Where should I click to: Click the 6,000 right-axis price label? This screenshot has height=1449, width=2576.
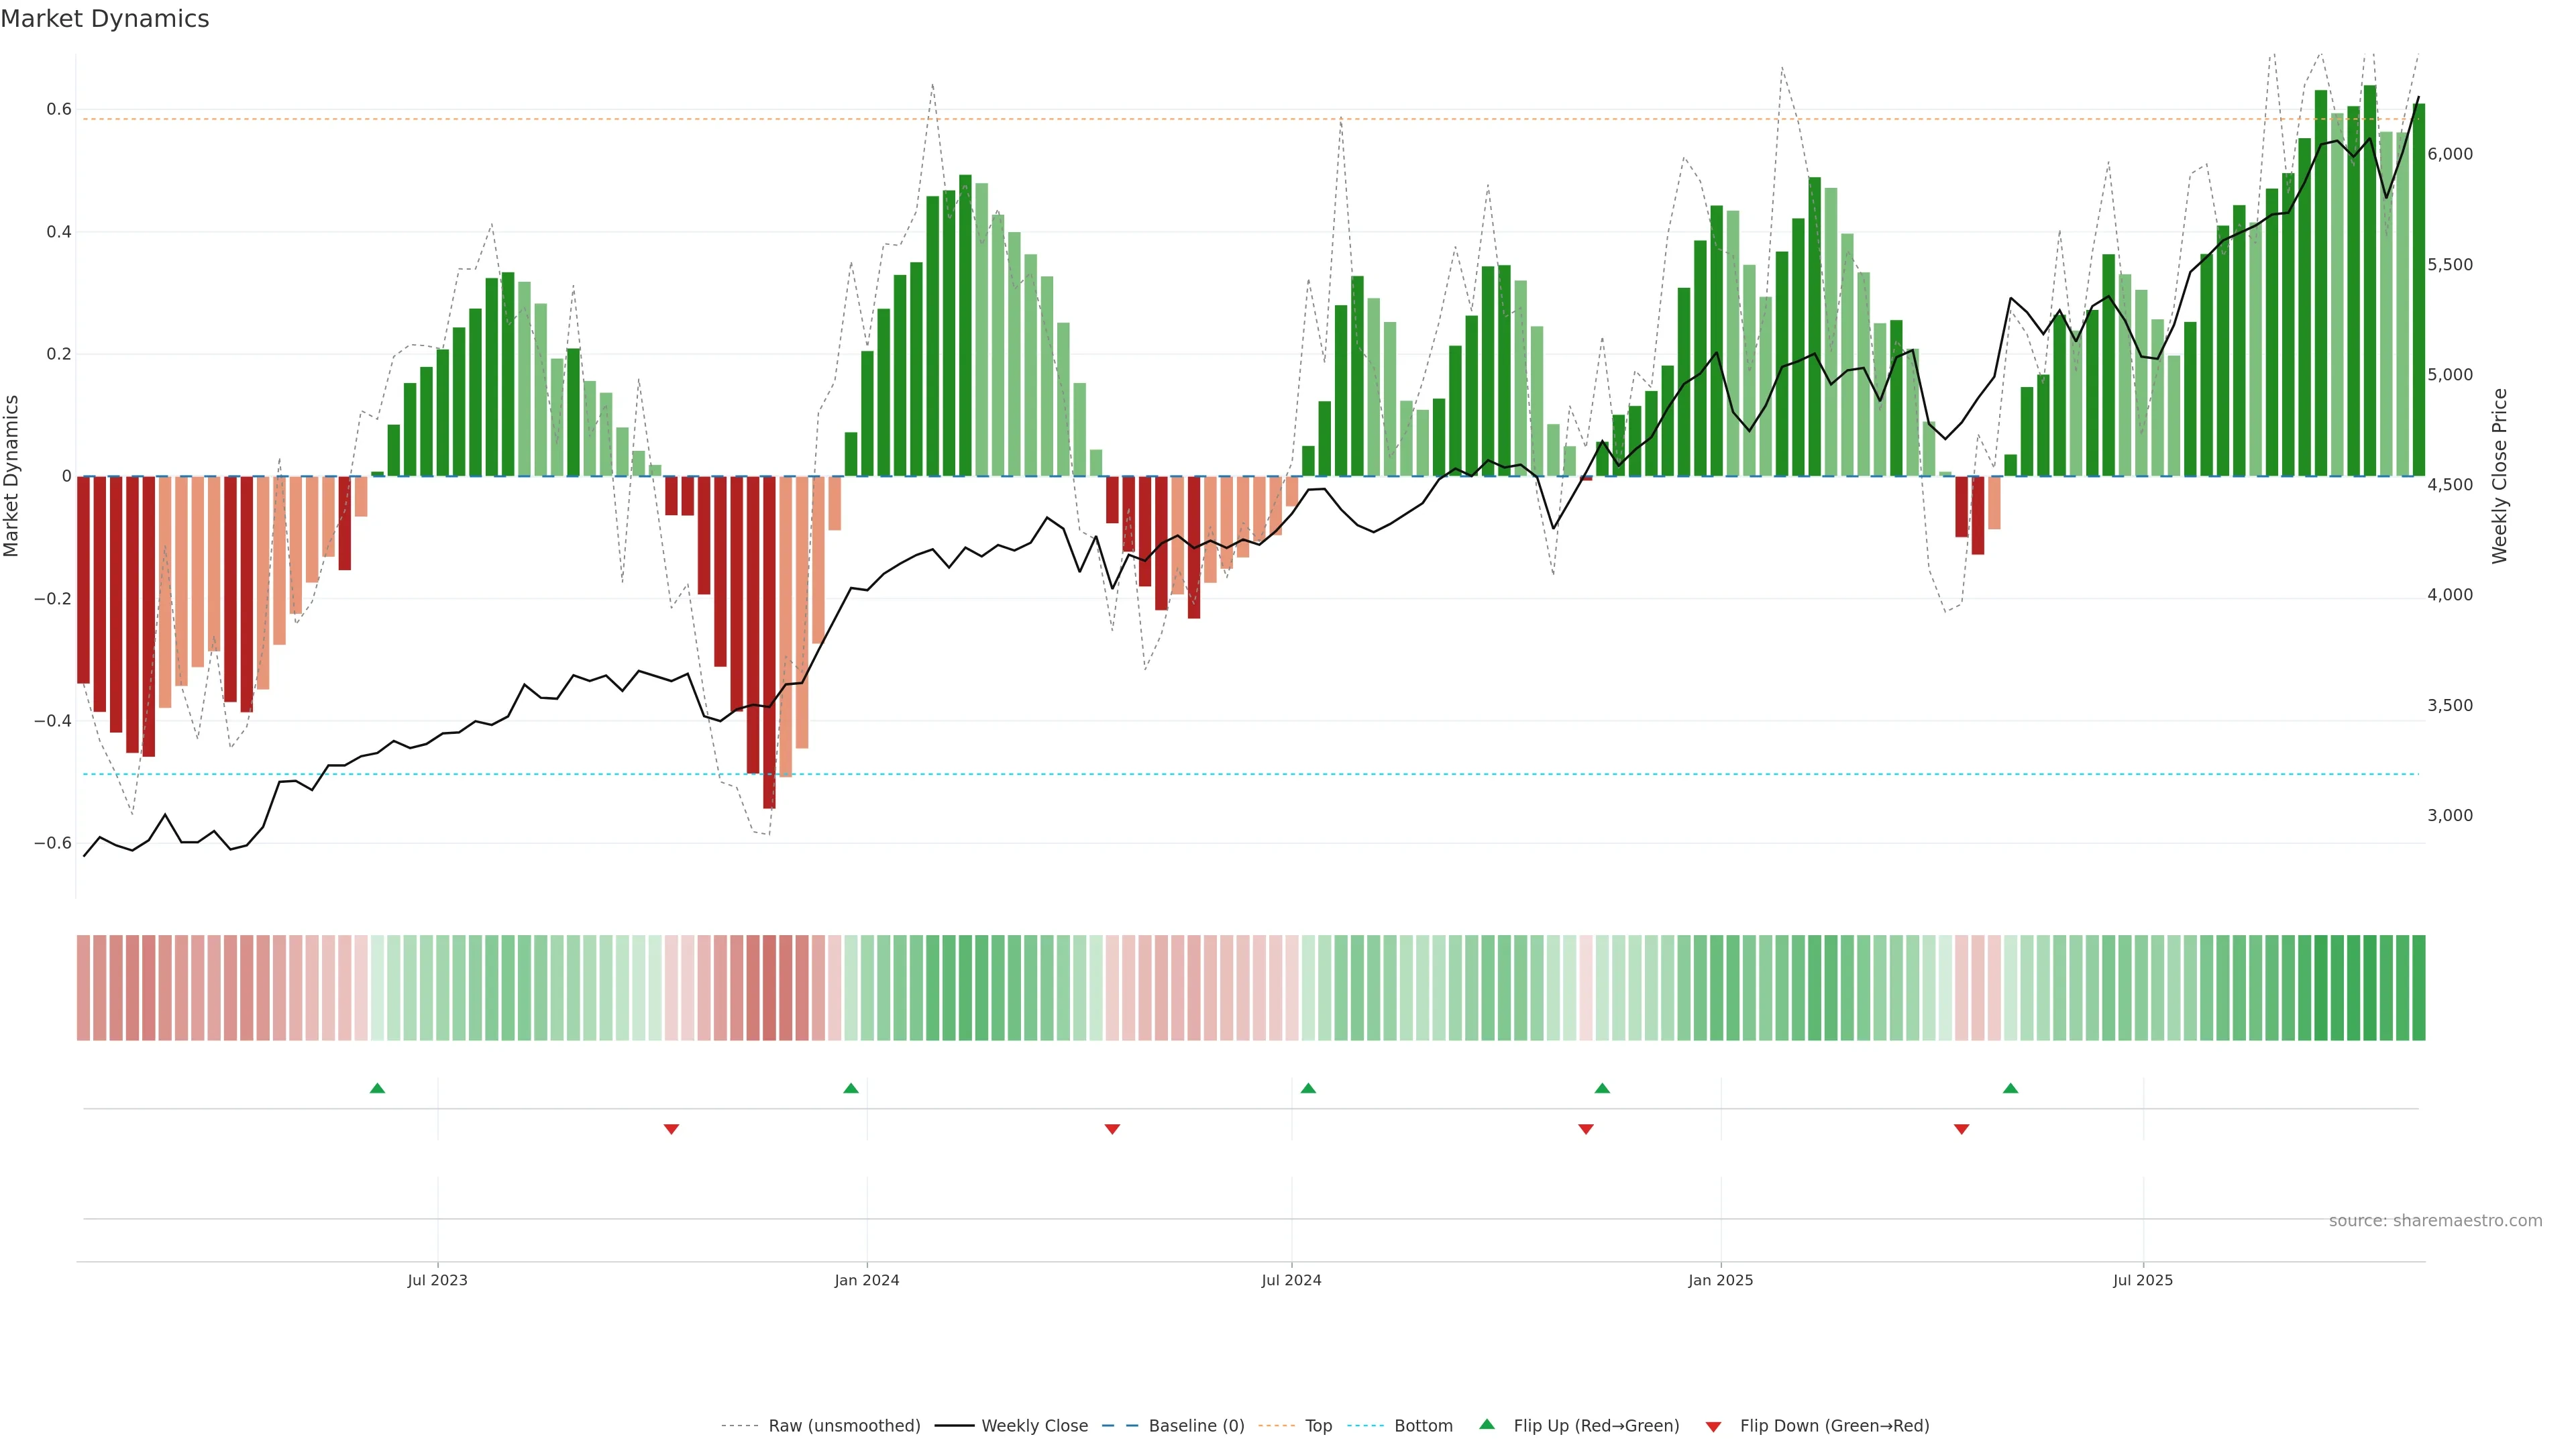(x=2449, y=154)
